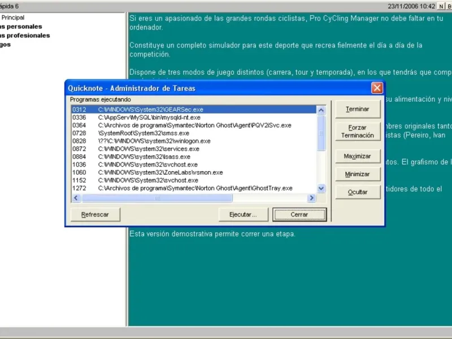Click the Maximizar button
The width and height of the screenshot is (452, 339).
pos(358,157)
